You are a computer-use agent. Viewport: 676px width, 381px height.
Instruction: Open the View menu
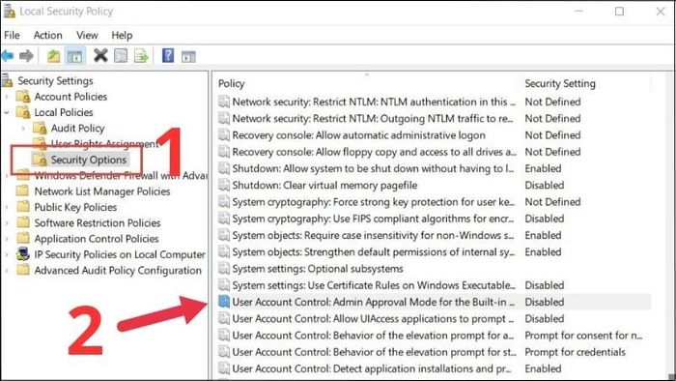(x=87, y=35)
